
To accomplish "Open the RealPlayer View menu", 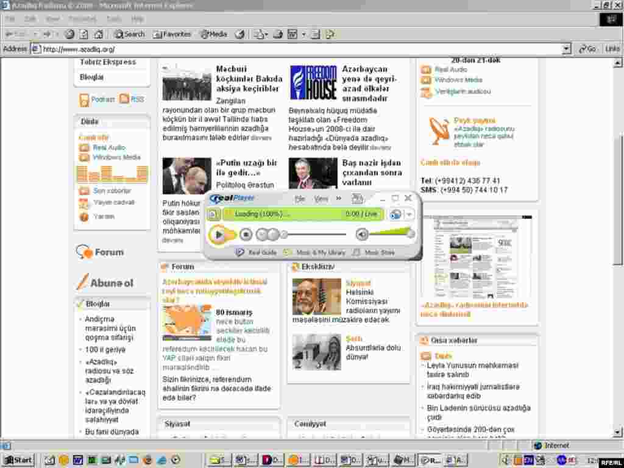I will pyautogui.click(x=321, y=199).
